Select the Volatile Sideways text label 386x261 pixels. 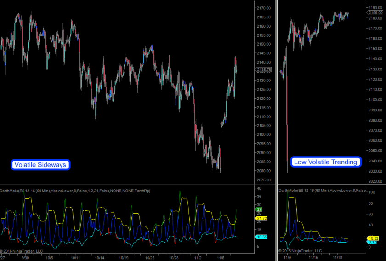pyautogui.click(x=40, y=165)
